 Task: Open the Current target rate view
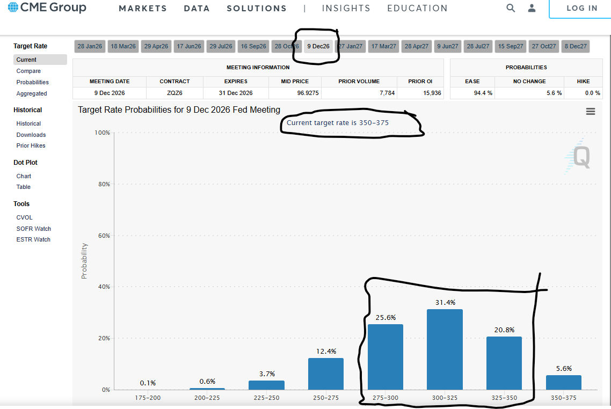click(x=40, y=60)
